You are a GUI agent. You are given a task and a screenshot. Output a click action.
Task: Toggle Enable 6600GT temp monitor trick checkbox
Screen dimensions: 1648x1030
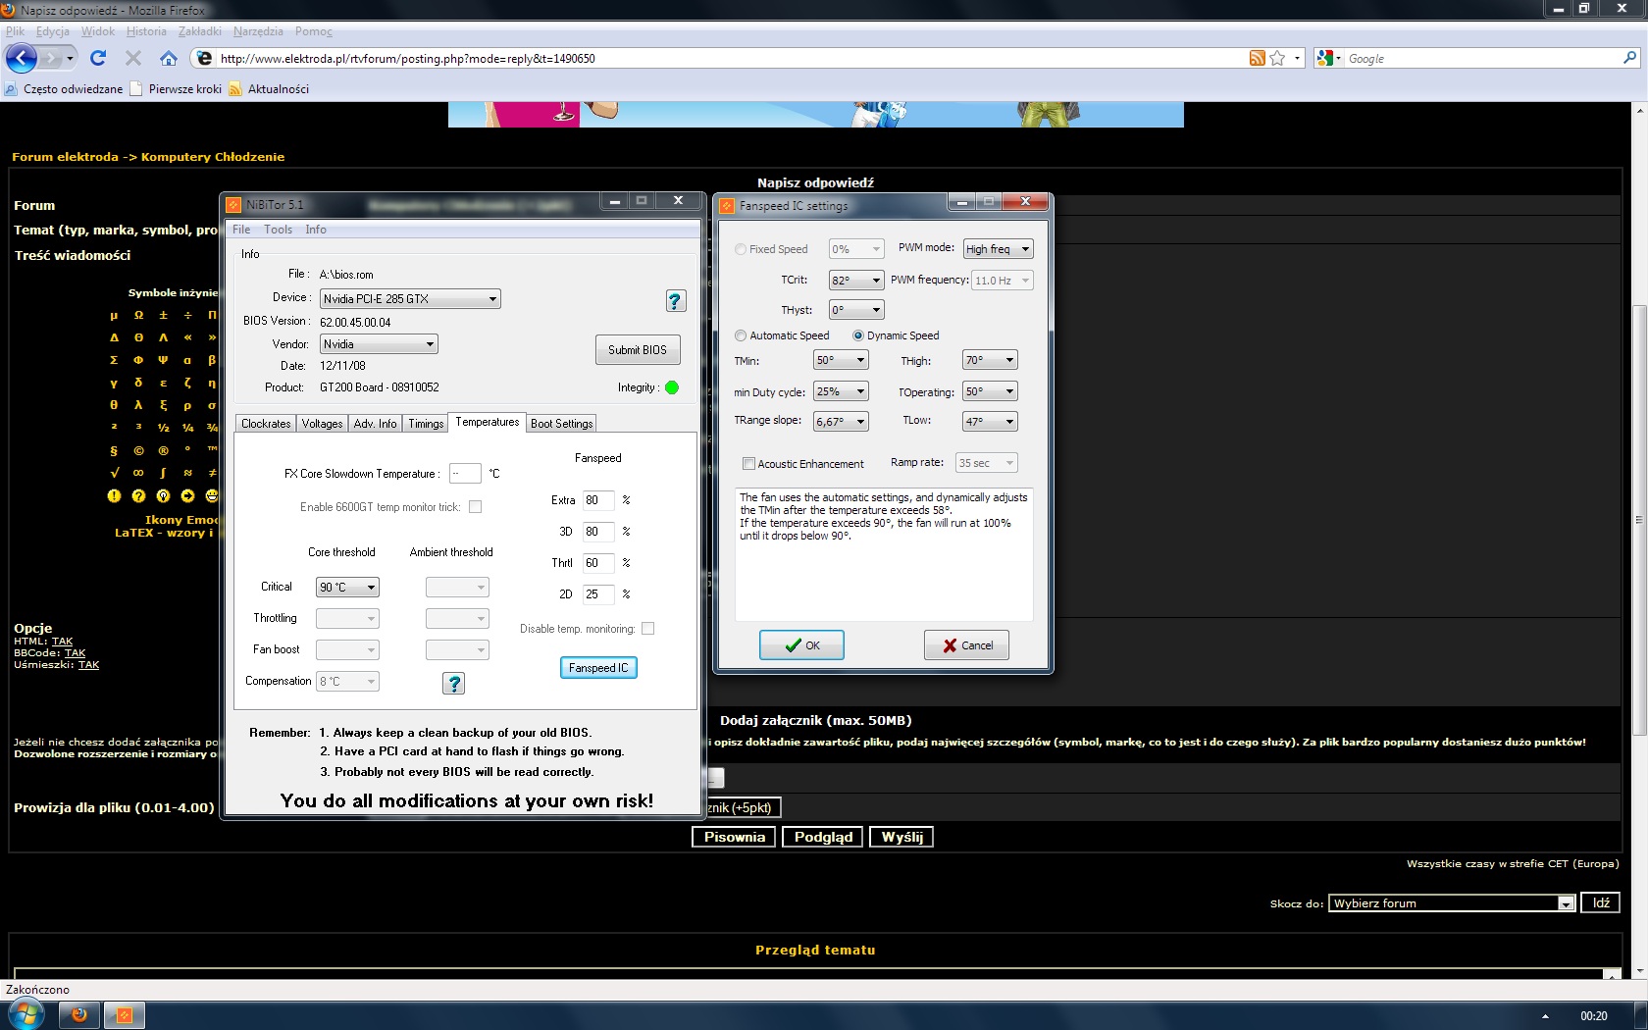click(475, 507)
